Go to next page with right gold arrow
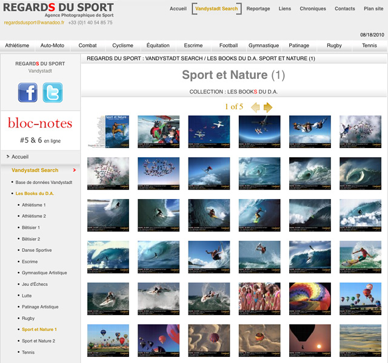 point(268,107)
